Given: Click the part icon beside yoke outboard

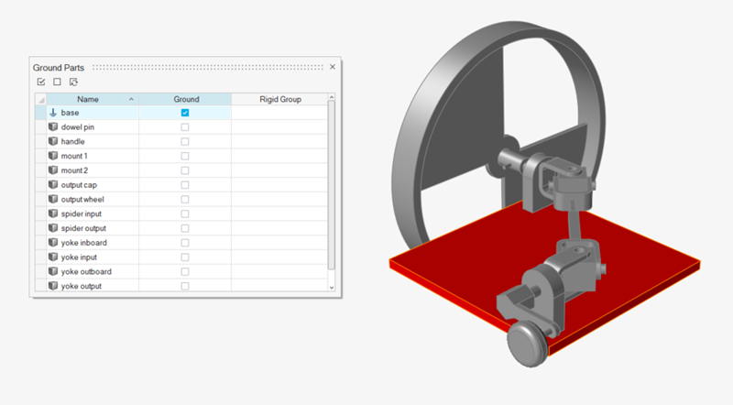Looking at the screenshot, I should 52,272.
